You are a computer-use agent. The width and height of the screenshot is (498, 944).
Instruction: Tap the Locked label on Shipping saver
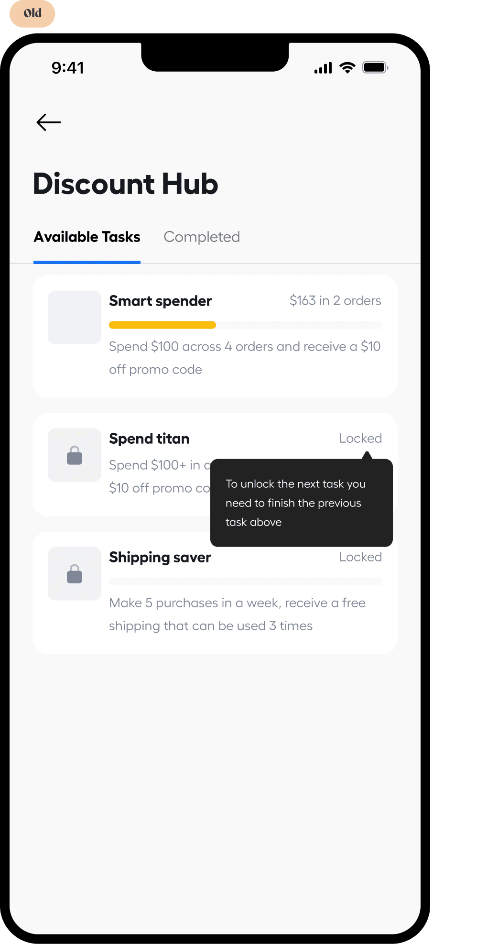(x=360, y=557)
